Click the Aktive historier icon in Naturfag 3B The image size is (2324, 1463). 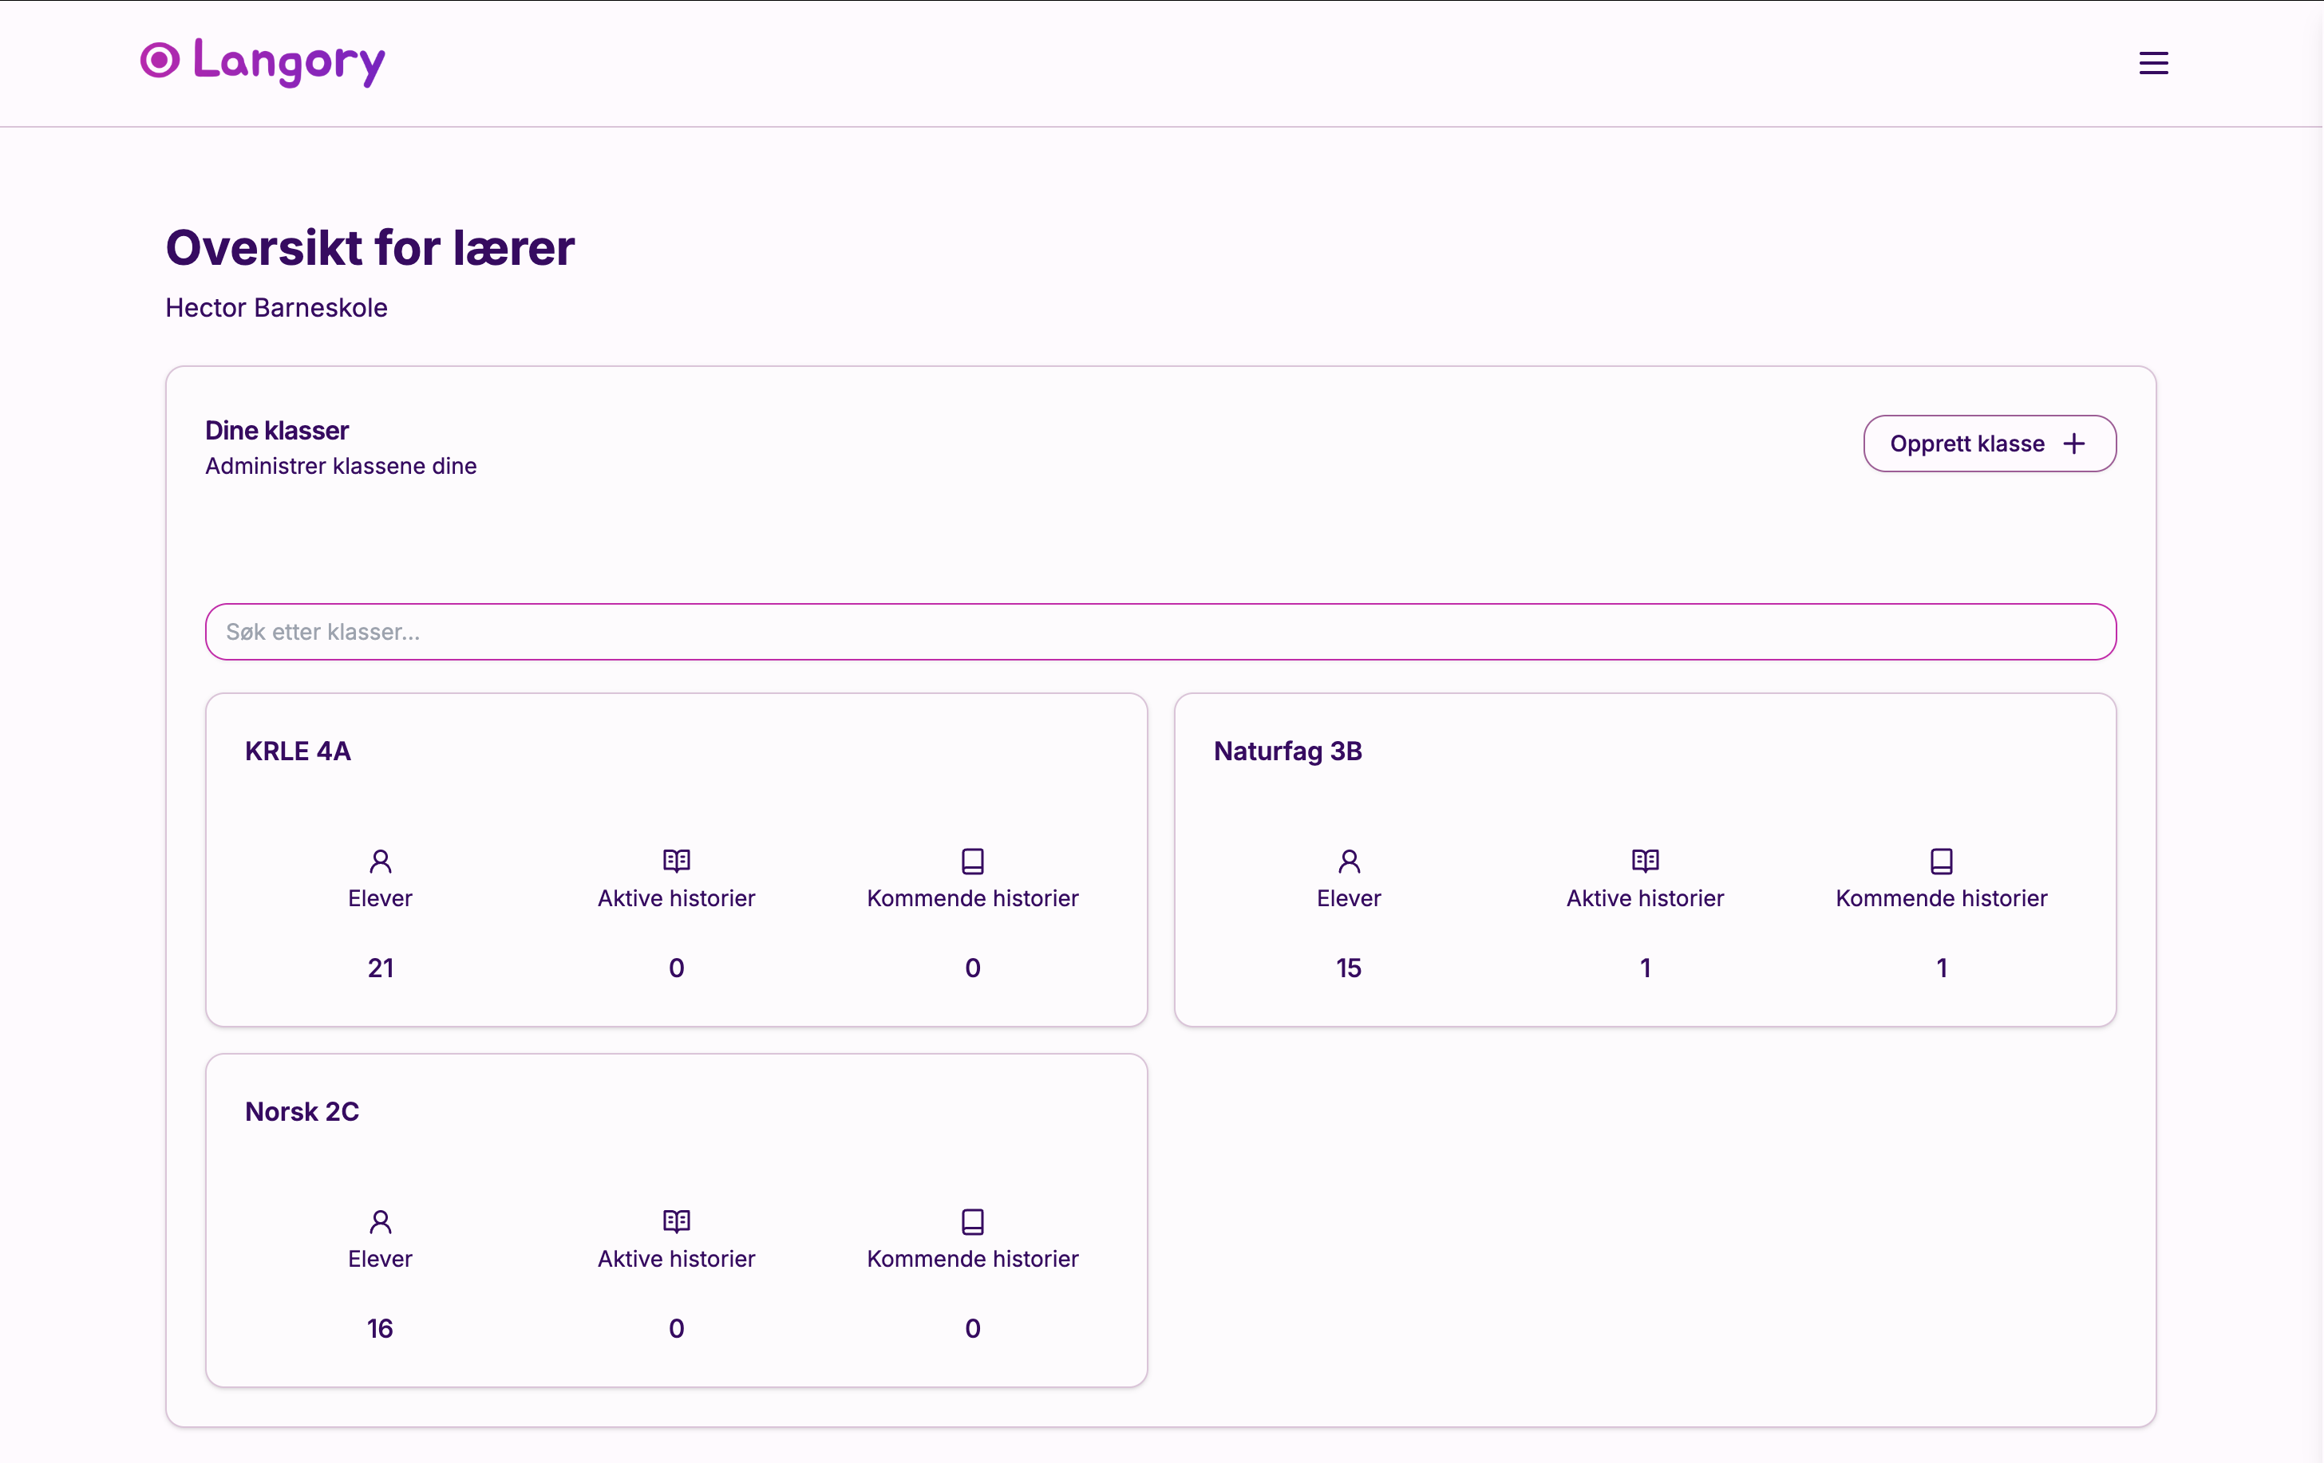tap(1646, 860)
